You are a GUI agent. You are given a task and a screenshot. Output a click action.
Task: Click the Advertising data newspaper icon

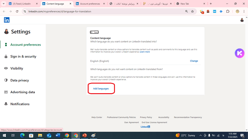pyautogui.click(x=6, y=92)
